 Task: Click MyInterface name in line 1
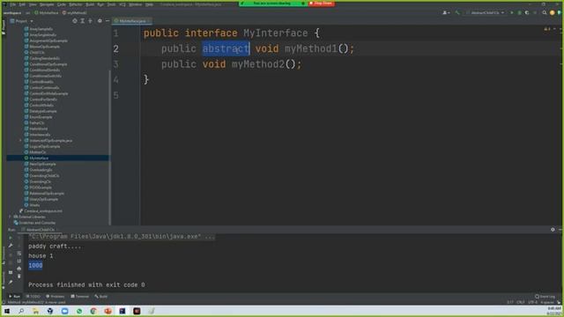pos(276,33)
